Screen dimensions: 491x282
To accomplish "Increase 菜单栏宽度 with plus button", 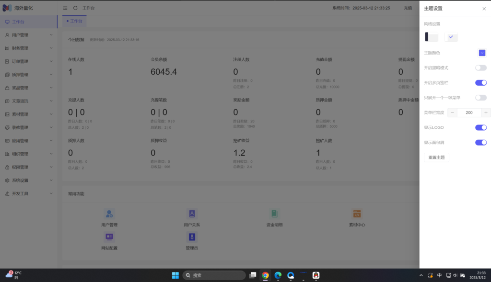I will tap(486, 113).
